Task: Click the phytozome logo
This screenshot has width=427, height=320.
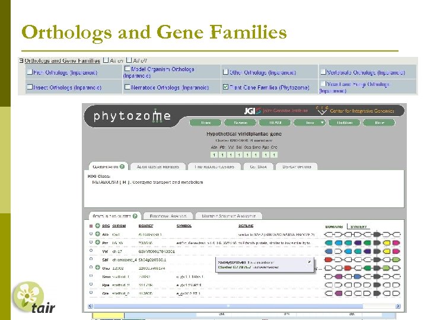Action: pos(132,116)
